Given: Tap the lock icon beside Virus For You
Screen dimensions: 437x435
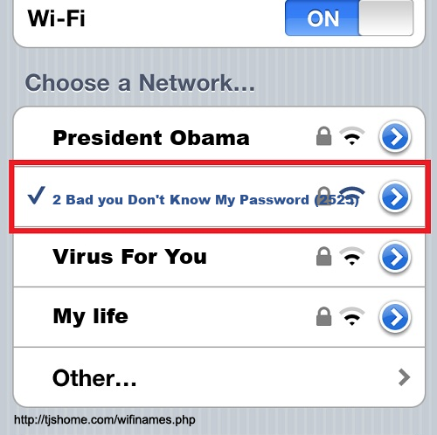Looking at the screenshot, I should [323, 256].
